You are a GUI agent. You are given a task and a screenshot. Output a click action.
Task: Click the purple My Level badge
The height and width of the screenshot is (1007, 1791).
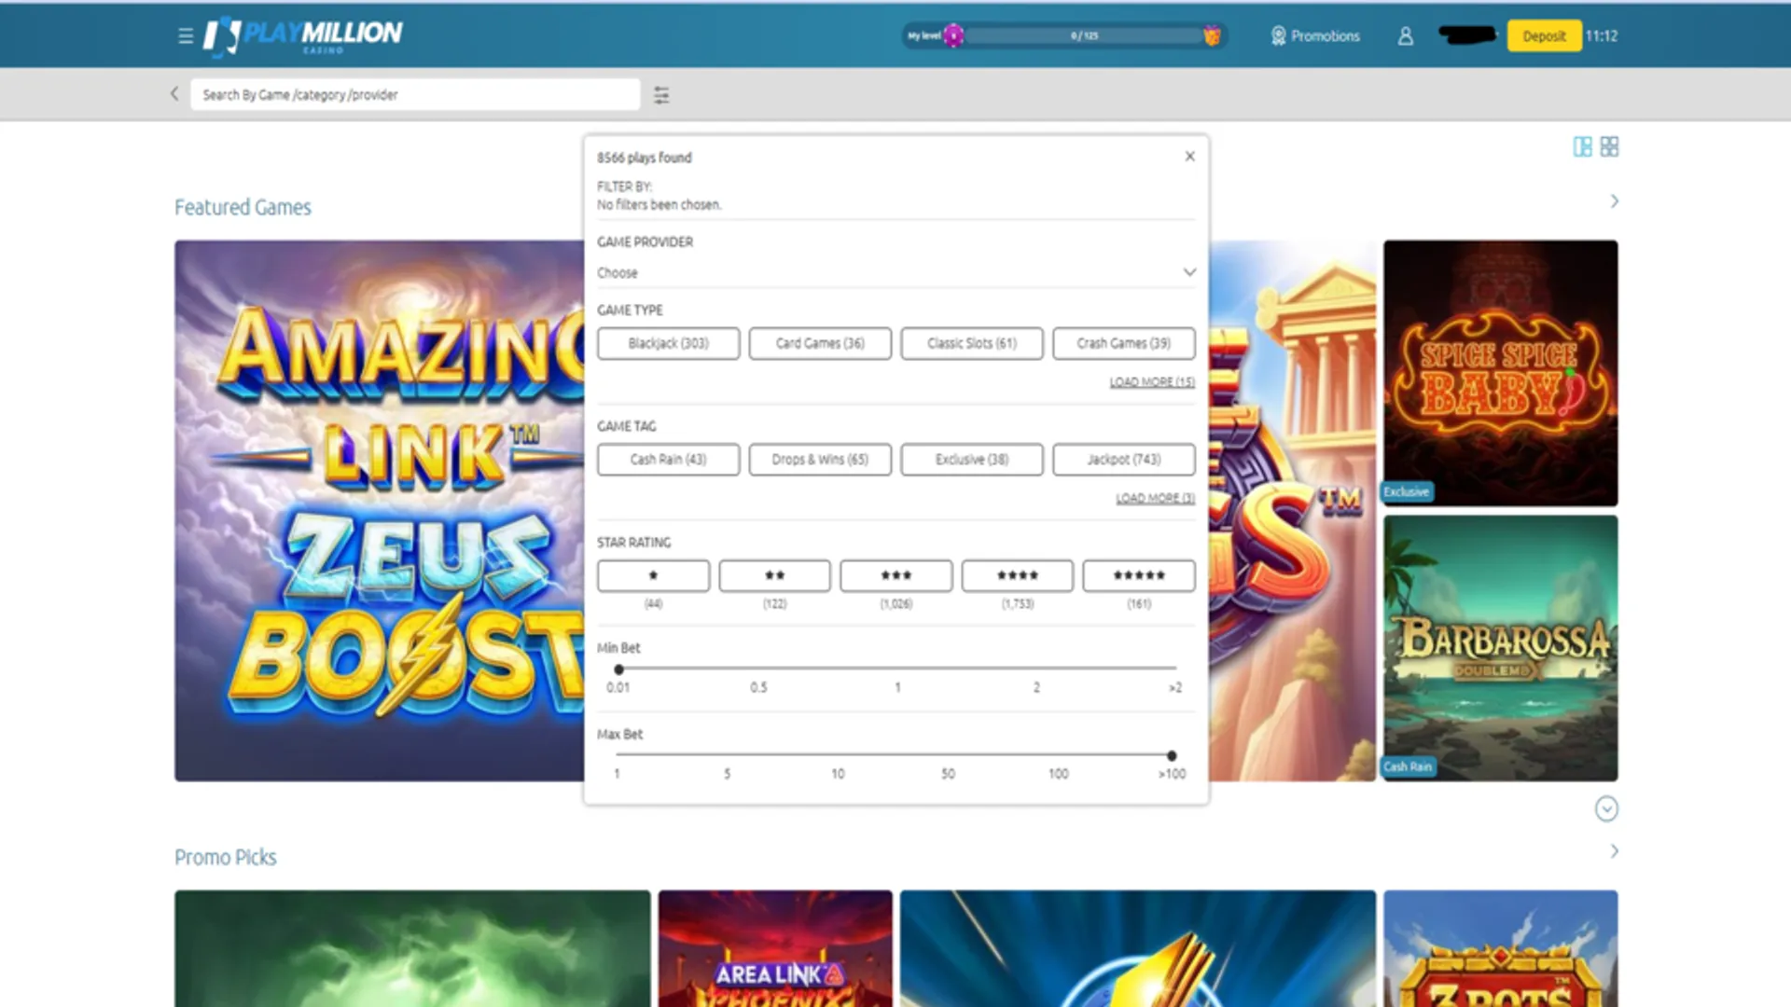pos(953,35)
